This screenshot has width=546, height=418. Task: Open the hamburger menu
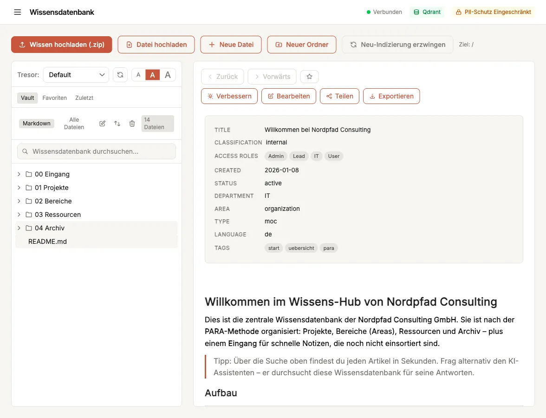(18, 12)
